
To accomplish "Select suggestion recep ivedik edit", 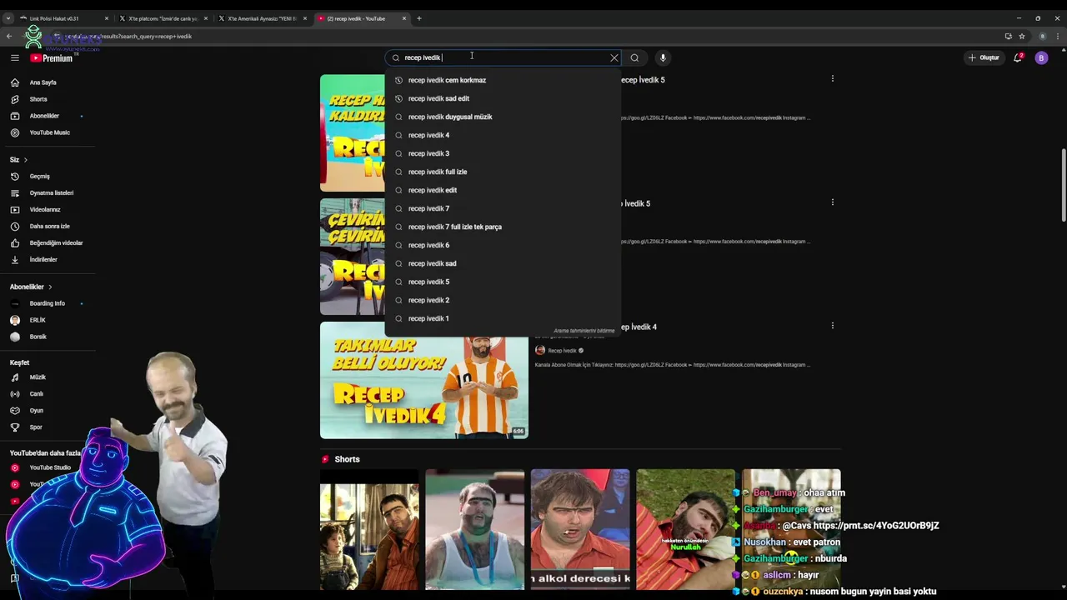I will [x=503, y=190].
